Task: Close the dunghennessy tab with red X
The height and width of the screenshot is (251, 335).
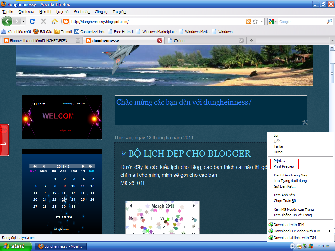Action: 160,40
